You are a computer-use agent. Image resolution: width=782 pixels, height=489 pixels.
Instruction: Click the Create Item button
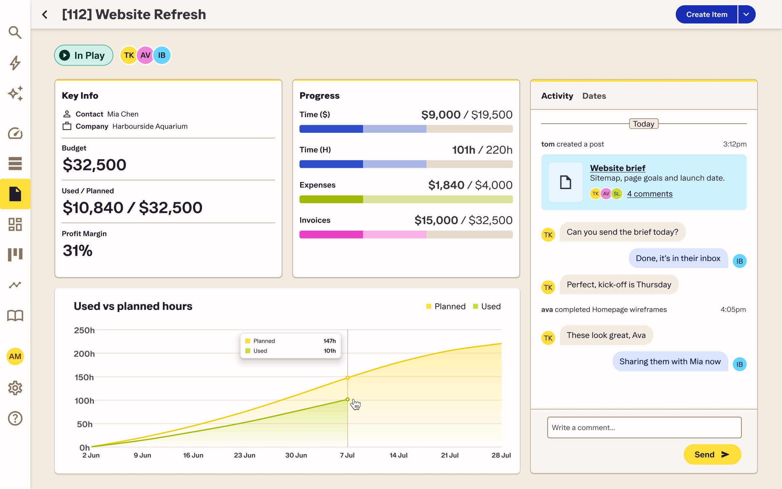pos(706,14)
